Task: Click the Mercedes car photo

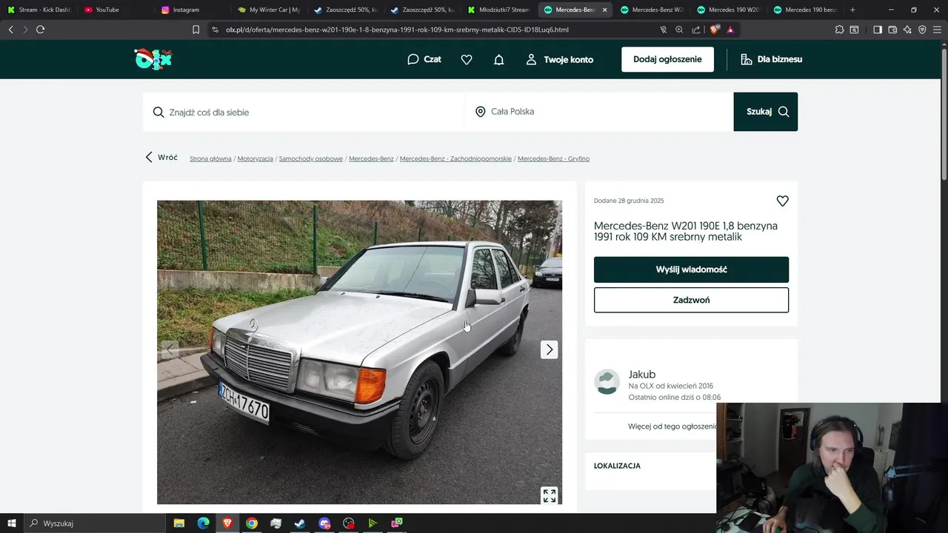Action: pyautogui.click(x=359, y=352)
